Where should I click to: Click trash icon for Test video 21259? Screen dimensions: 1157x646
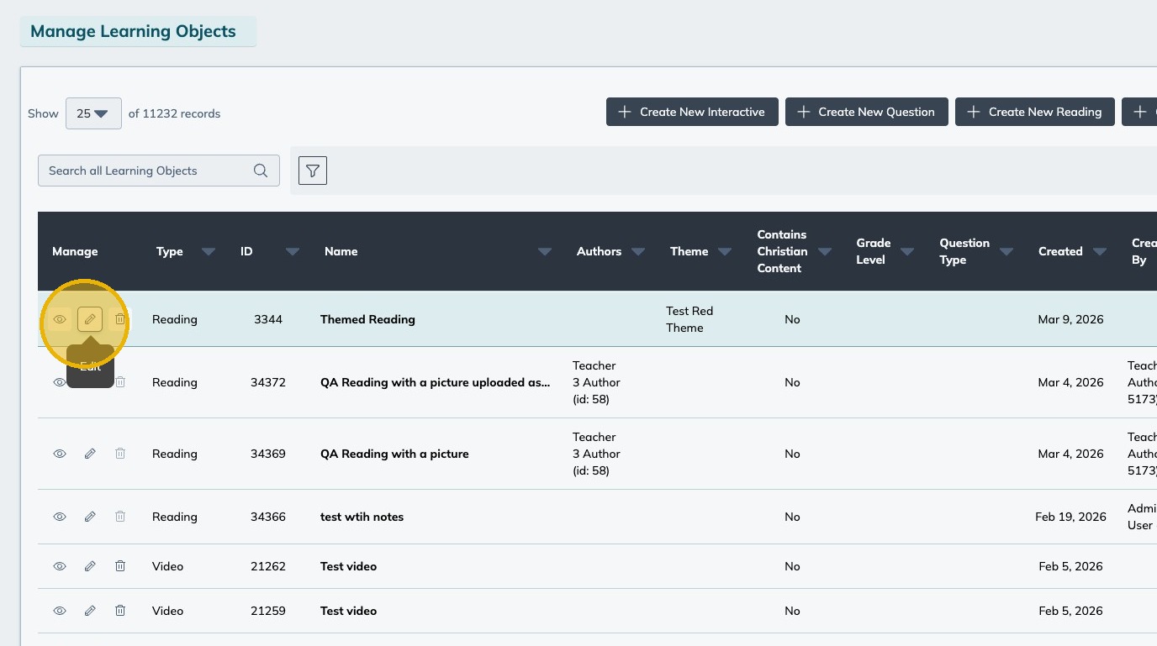coord(120,611)
